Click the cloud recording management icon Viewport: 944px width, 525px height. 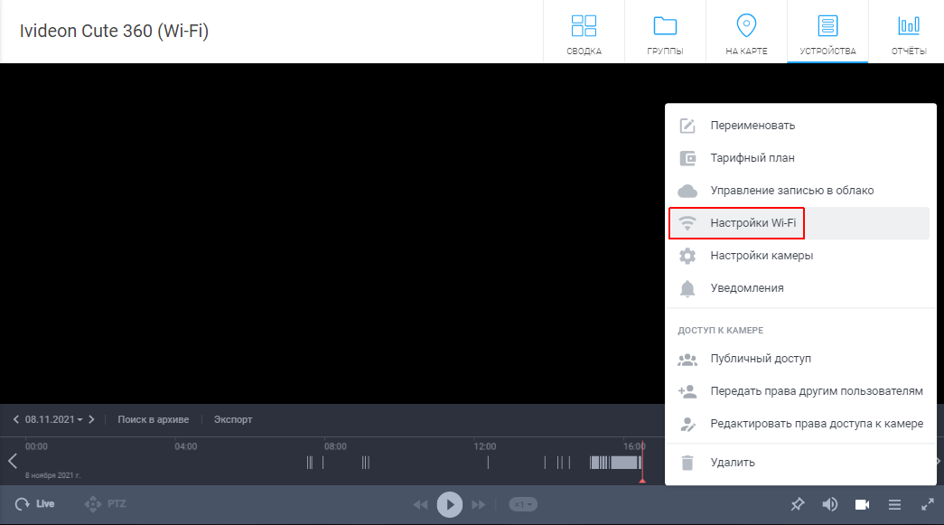[687, 191]
